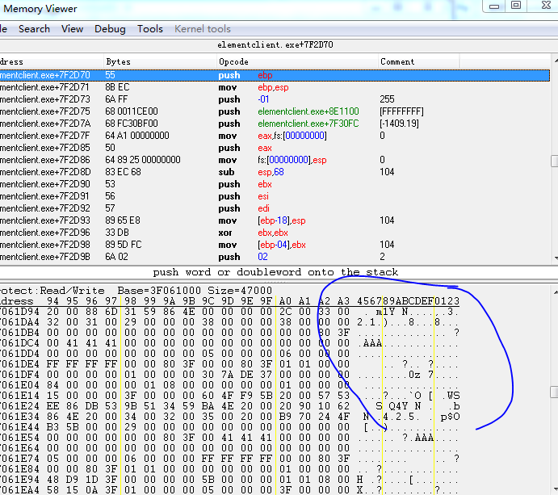Open the Search menu
558x495 pixels.
point(34,29)
